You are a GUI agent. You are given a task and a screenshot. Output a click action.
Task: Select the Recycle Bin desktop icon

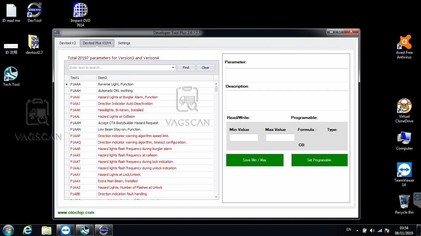(x=404, y=204)
